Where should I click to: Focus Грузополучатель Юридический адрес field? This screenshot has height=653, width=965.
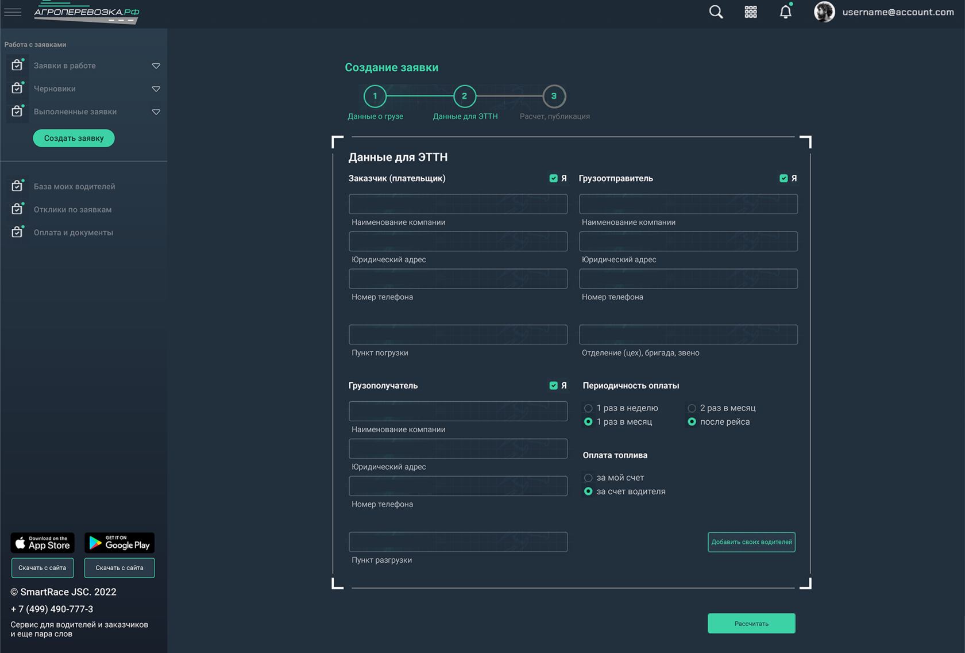pyautogui.click(x=458, y=448)
